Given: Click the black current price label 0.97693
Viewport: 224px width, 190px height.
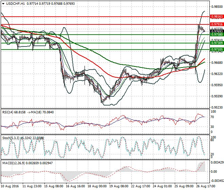Looking at the screenshot, I should 217,32.
